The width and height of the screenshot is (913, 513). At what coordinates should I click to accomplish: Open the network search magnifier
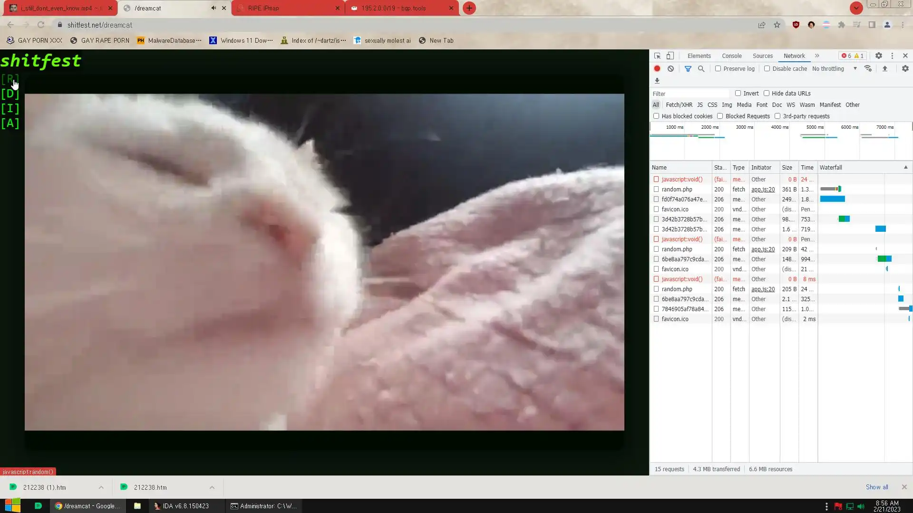[x=701, y=68]
